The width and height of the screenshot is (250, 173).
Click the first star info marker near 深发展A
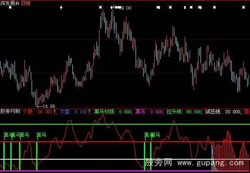click(10, 8)
